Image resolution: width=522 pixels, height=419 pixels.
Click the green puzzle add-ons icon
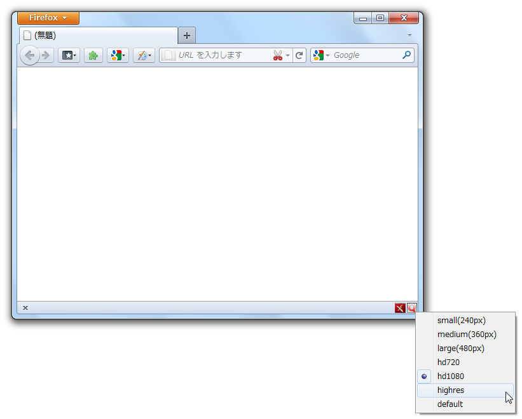[x=93, y=55]
